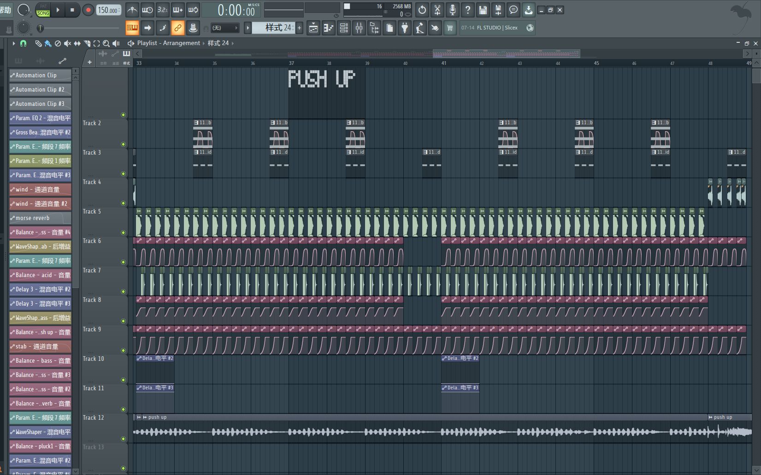Toggle the metronome button

tap(132, 10)
